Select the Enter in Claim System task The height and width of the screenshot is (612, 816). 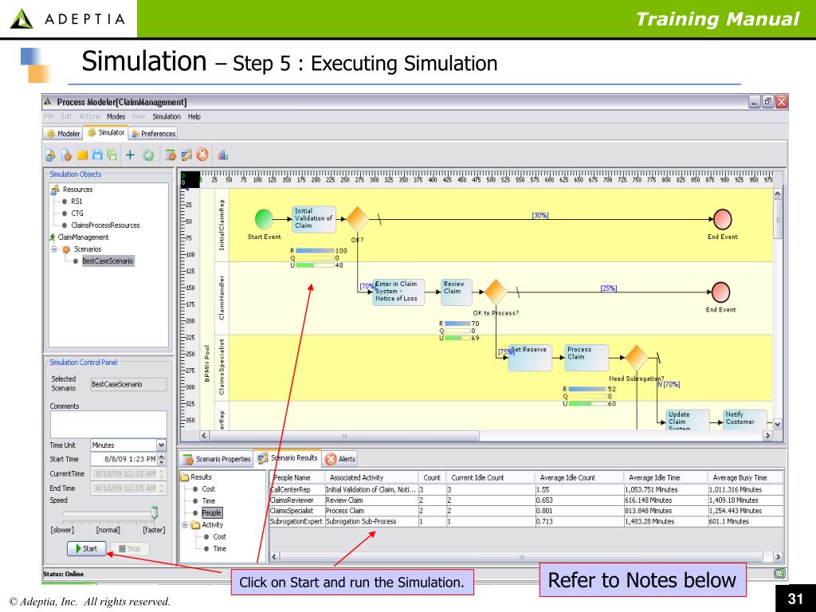pyautogui.click(x=398, y=292)
